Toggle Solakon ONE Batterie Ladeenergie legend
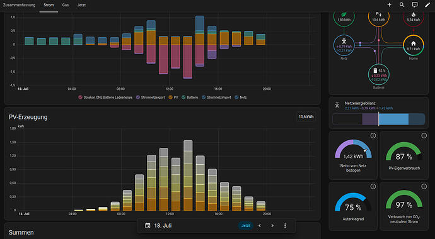 pyautogui.click(x=106, y=97)
